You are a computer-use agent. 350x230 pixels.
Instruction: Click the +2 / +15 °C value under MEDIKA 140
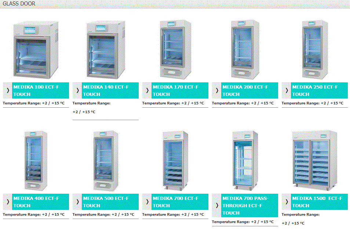tap(84, 112)
